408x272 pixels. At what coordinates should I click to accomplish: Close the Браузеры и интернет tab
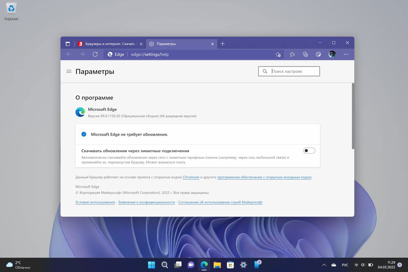141,44
